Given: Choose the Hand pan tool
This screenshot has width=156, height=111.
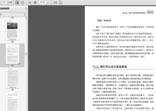Looking at the screenshot, I should pyautogui.click(x=22, y=2).
